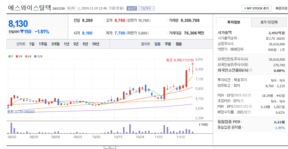
Task: Click industry change value -1.95%
Action: (279, 128)
